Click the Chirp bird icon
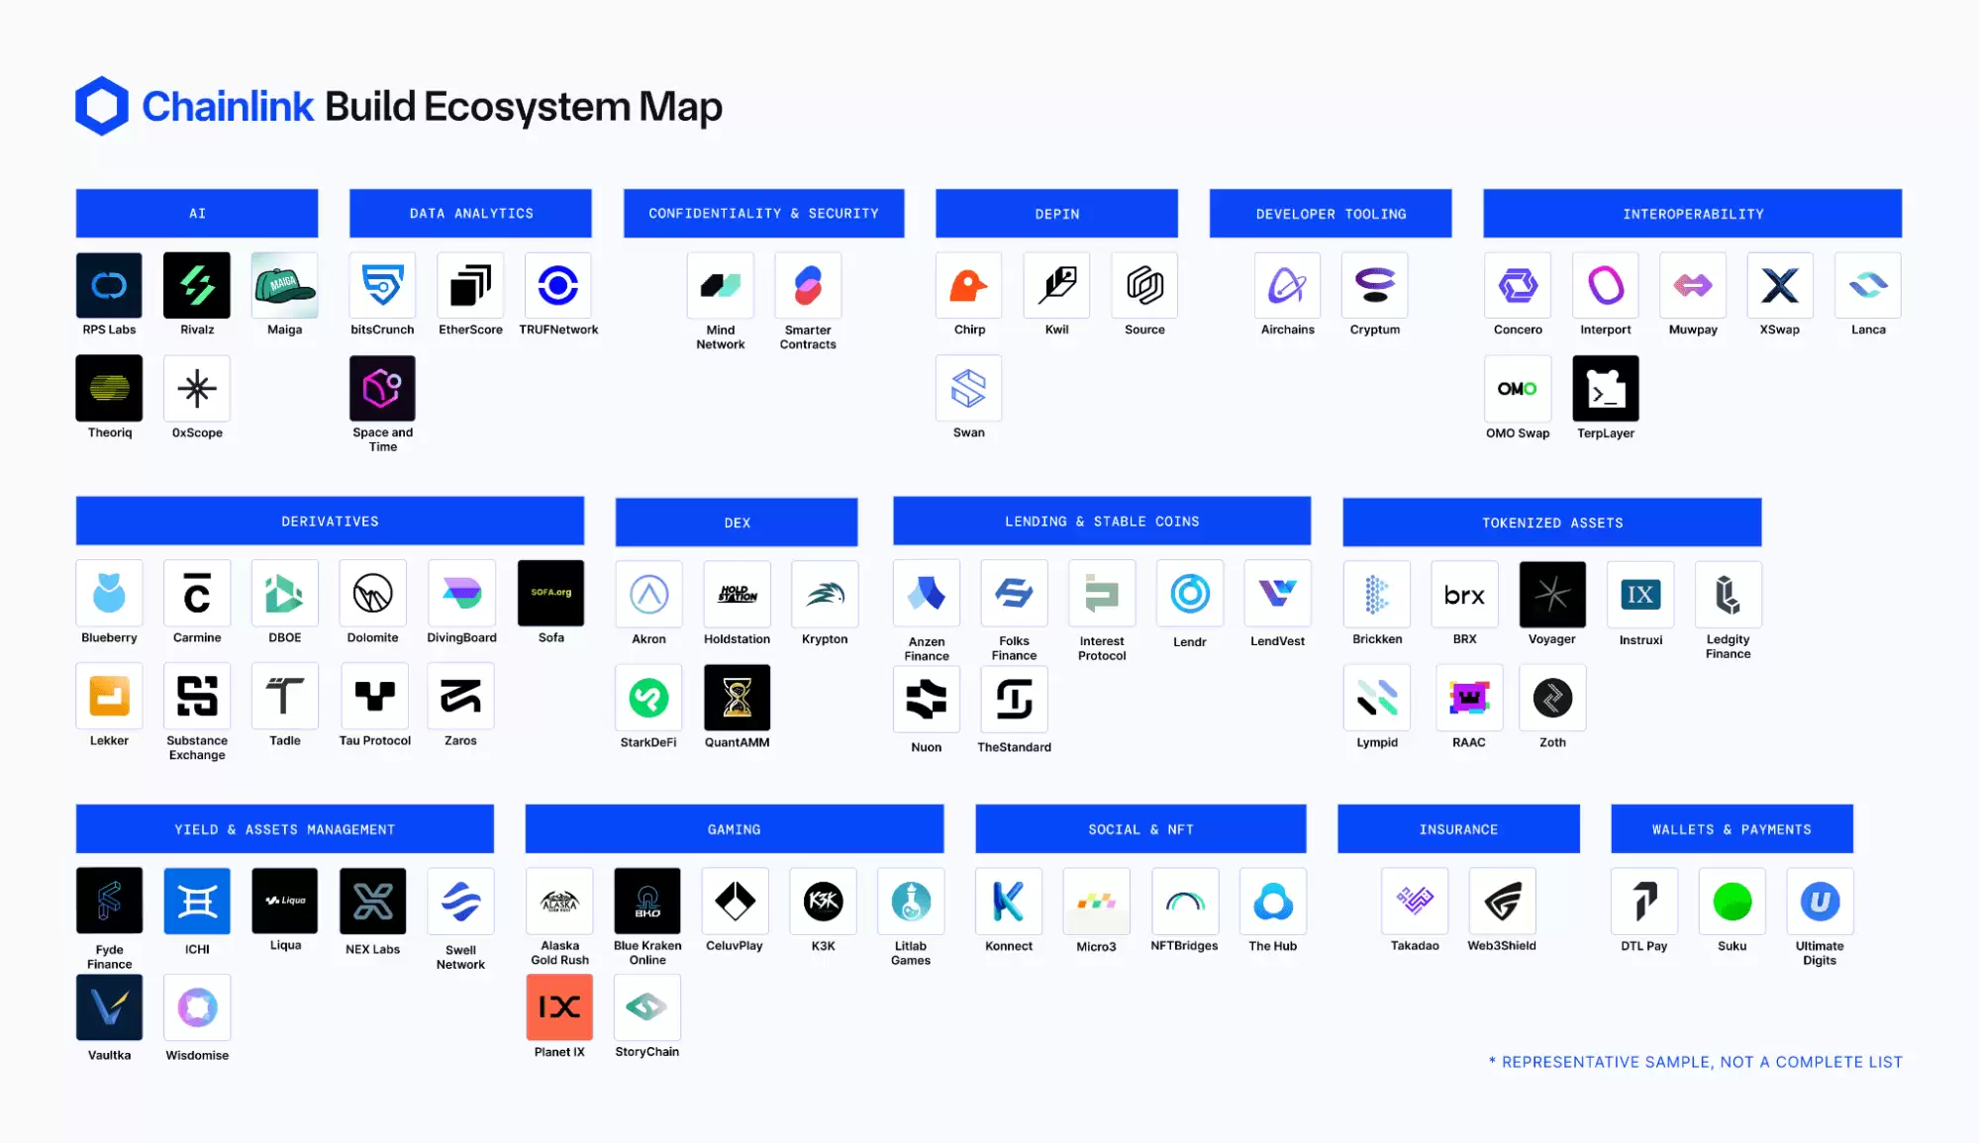The height and width of the screenshot is (1143, 1979). pos(968,286)
